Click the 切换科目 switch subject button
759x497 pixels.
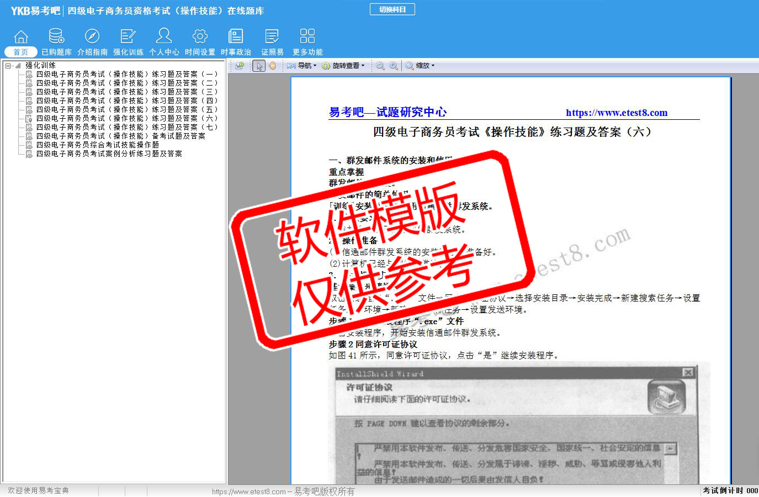click(392, 9)
